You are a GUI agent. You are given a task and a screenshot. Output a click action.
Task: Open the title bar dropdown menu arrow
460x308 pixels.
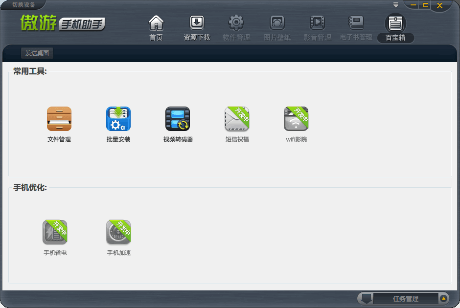396,5
